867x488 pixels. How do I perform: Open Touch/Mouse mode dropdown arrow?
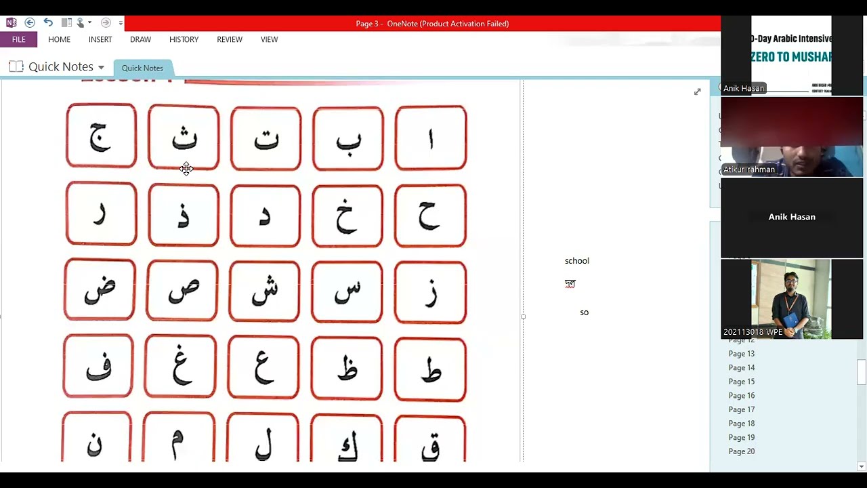(x=89, y=23)
